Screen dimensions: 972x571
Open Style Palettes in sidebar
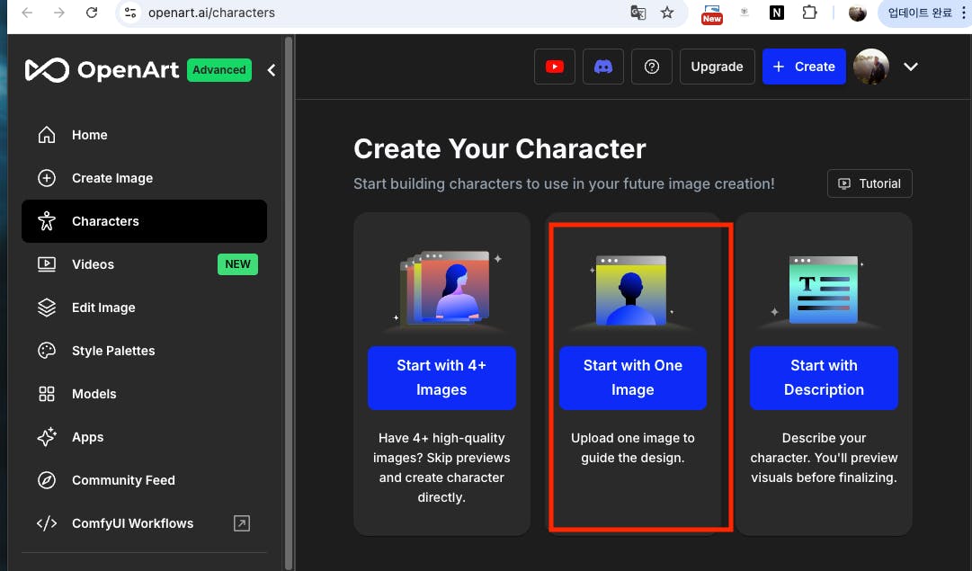click(x=144, y=351)
